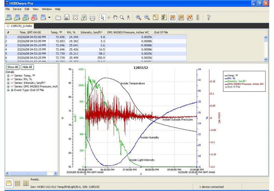Switch to horizontal split pane layout
Viewport: 274px width, 191px height.
click(17, 183)
